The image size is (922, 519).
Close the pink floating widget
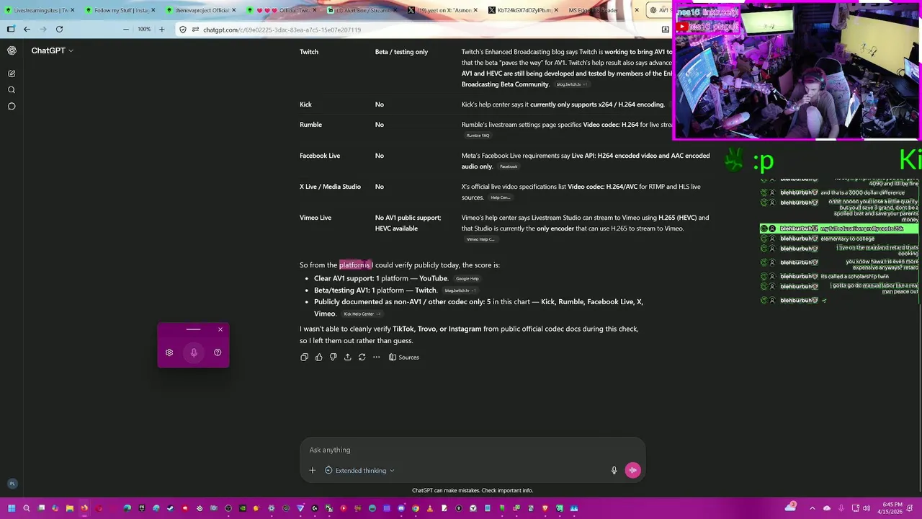[220, 329]
